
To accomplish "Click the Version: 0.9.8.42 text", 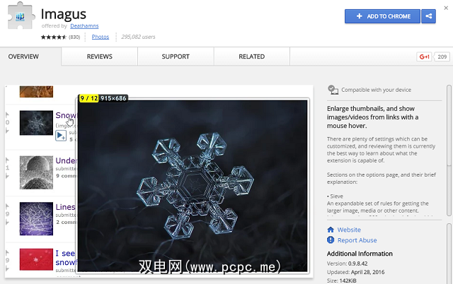I will tap(348, 264).
